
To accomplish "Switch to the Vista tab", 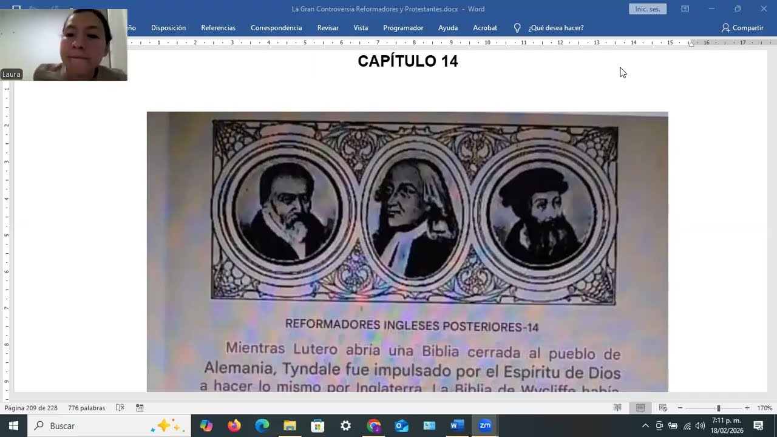I will (361, 28).
